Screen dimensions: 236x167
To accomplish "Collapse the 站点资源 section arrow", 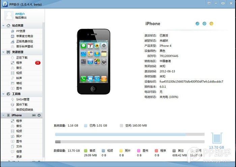I will (3, 26).
